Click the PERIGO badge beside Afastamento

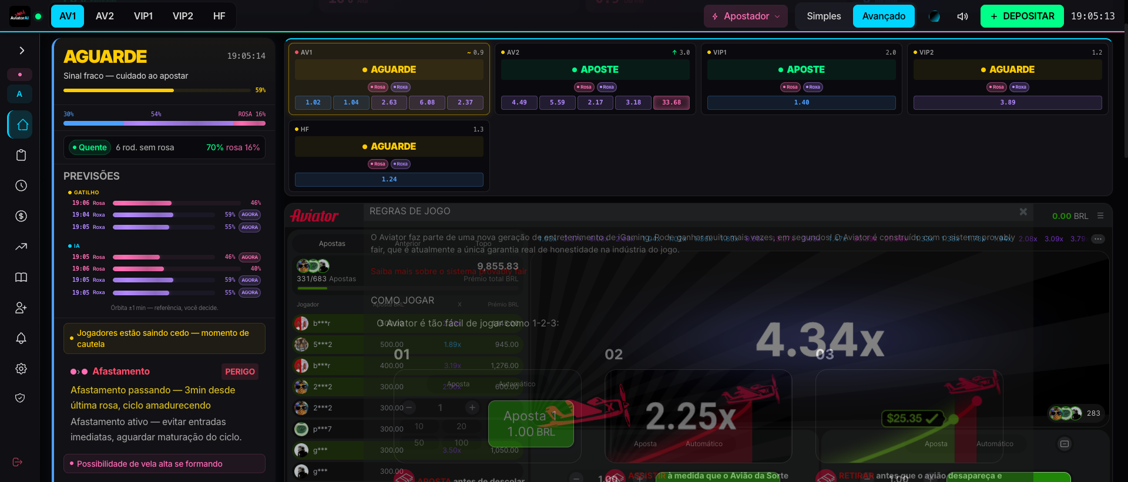(x=240, y=372)
